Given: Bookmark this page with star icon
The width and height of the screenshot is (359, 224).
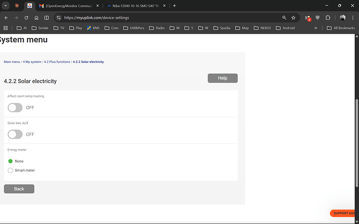Looking at the screenshot, I should (x=293, y=17).
